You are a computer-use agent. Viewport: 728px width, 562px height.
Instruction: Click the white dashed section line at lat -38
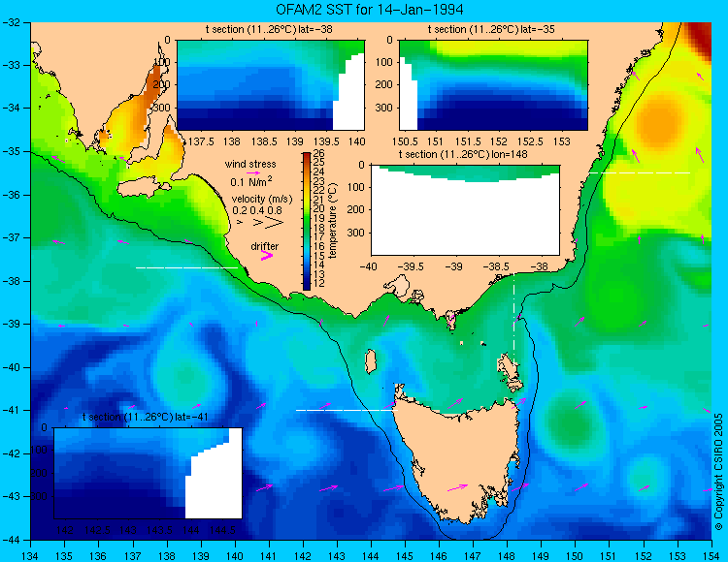[186, 267]
